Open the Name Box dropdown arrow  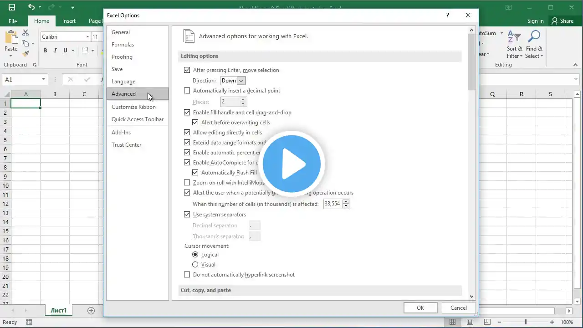[43, 79]
